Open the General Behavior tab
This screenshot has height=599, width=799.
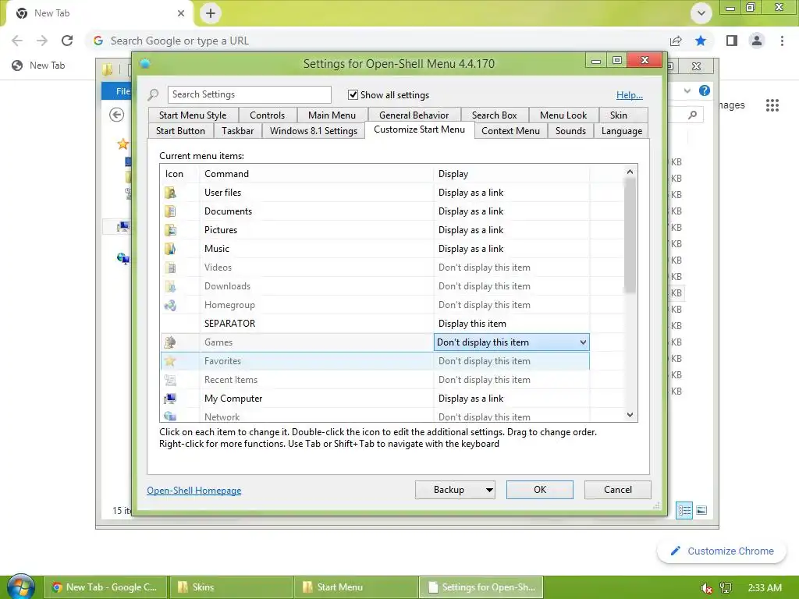click(x=414, y=115)
